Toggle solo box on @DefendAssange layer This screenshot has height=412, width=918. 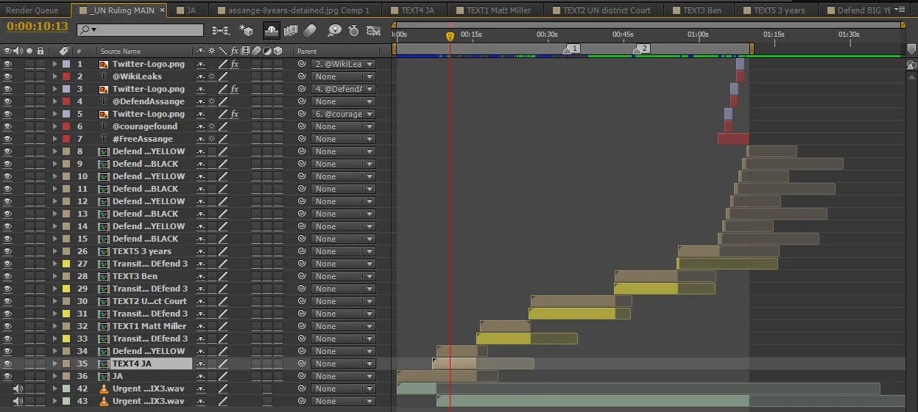click(29, 101)
